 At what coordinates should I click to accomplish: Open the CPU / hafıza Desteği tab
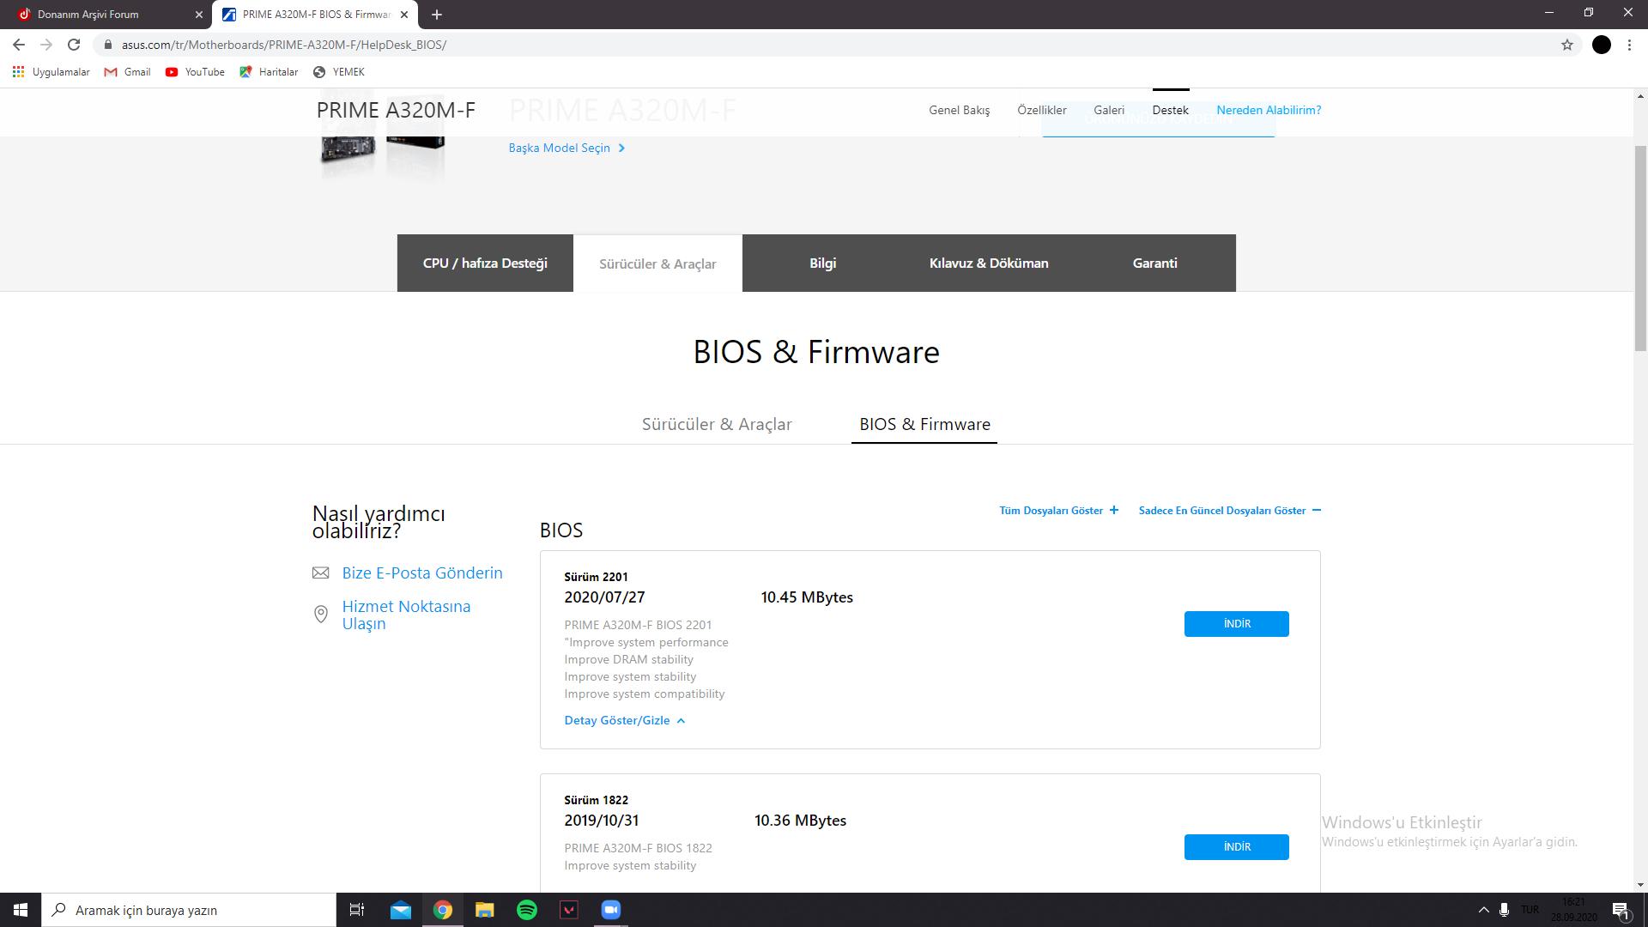click(485, 263)
